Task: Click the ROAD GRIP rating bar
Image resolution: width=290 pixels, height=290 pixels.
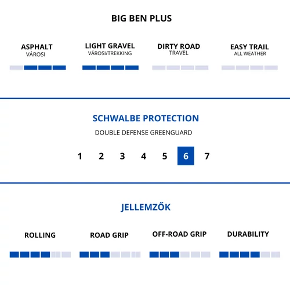Action: pyautogui.click(x=110, y=255)
